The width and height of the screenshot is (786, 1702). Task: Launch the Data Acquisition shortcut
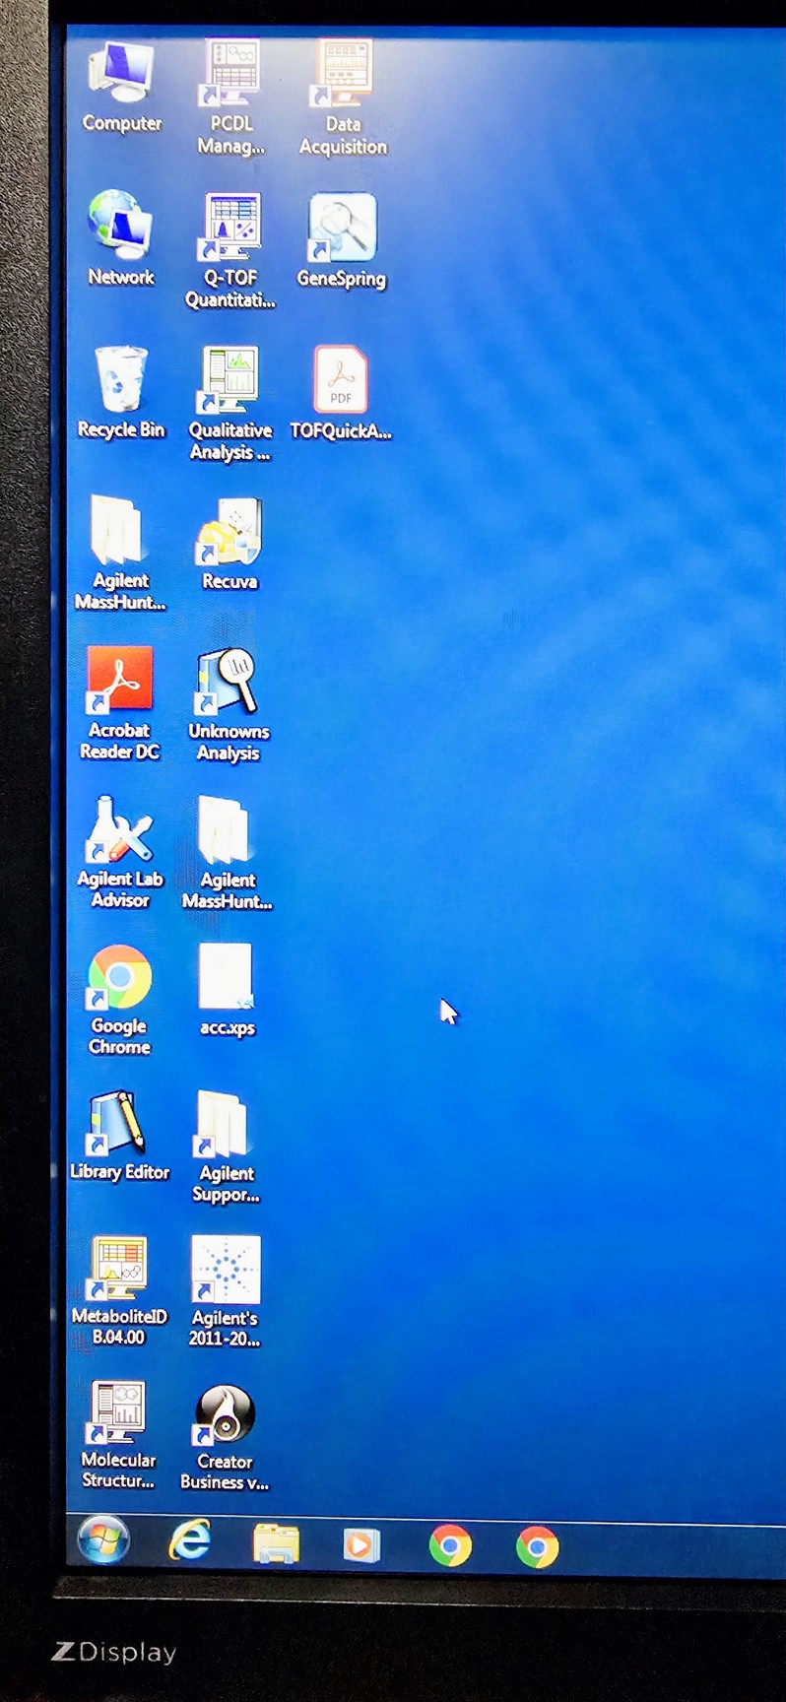343,75
